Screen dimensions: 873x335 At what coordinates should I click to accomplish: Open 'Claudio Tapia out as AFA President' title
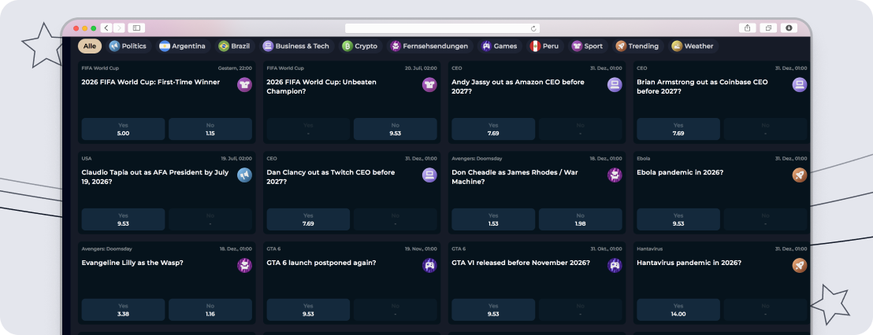click(x=154, y=177)
